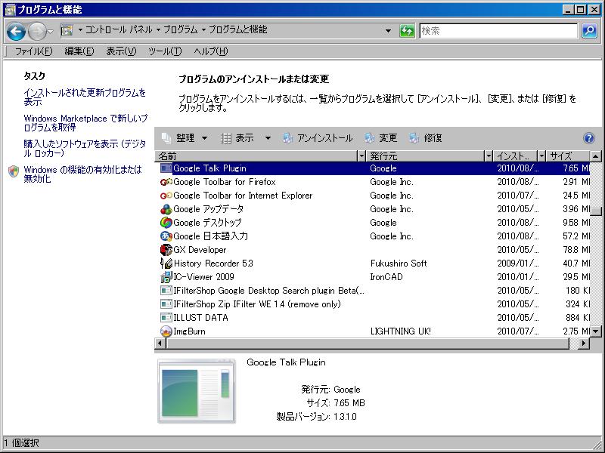Click the vertical scrollbar thumb
The image size is (605, 453).
596,211
